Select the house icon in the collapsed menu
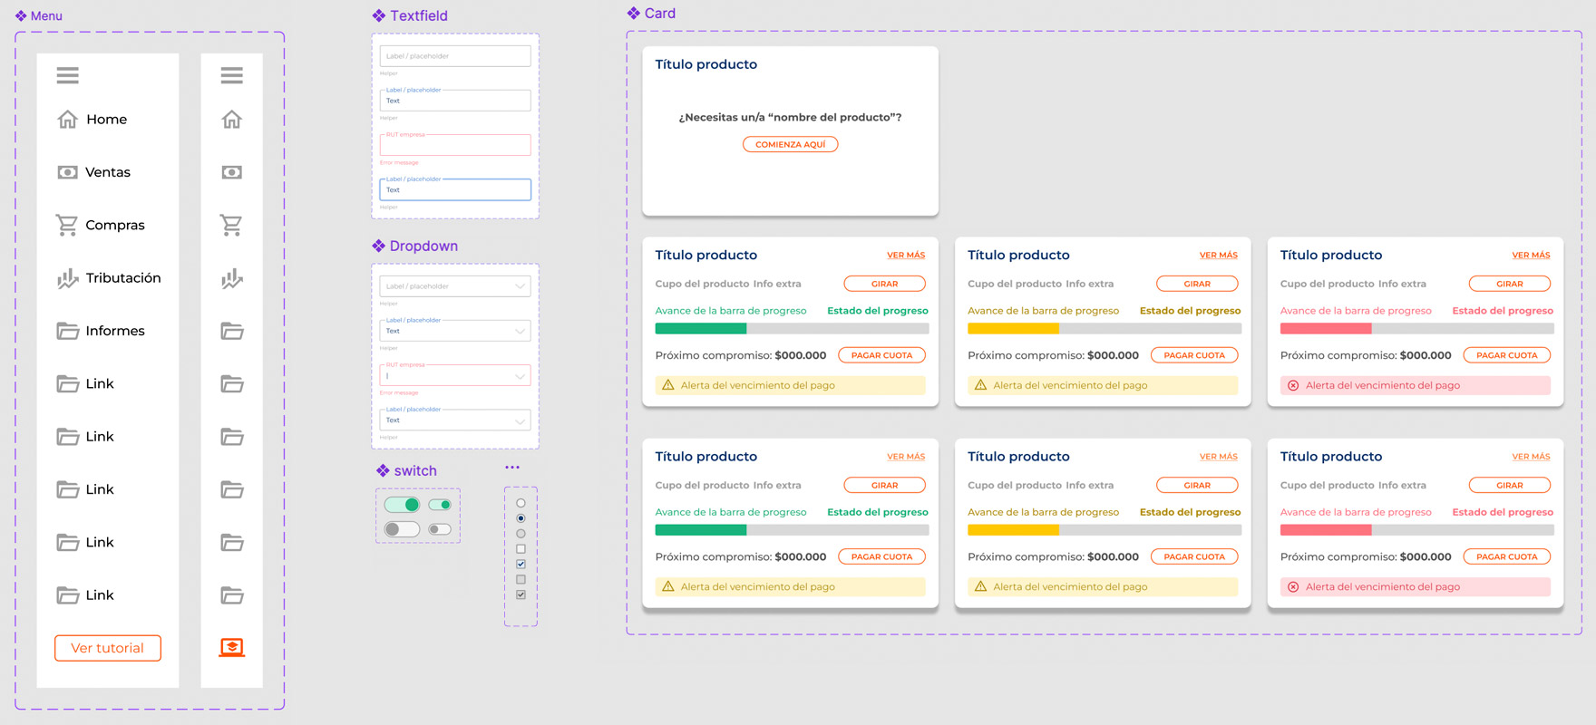Screen dimensions: 1596x725 [232, 120]
